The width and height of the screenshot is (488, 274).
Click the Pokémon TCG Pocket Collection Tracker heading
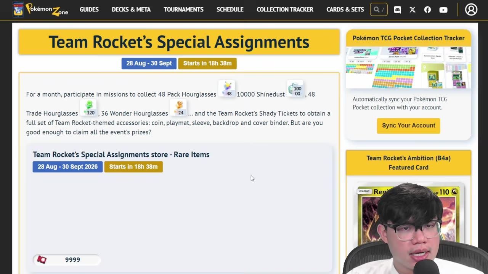tap(408, 38)
